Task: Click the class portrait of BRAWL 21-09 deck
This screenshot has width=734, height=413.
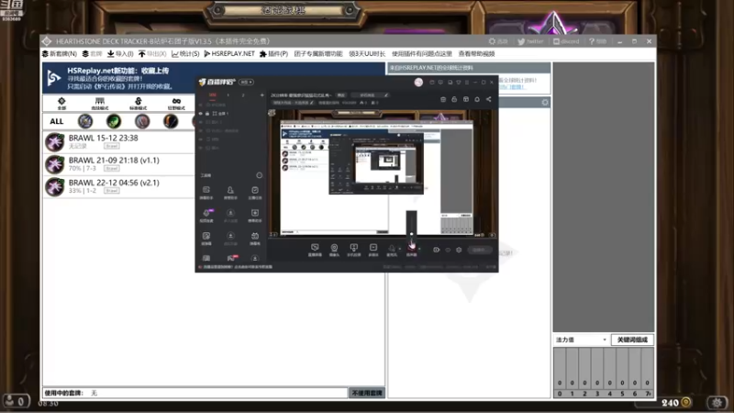Action: click(x=55, y=164)
